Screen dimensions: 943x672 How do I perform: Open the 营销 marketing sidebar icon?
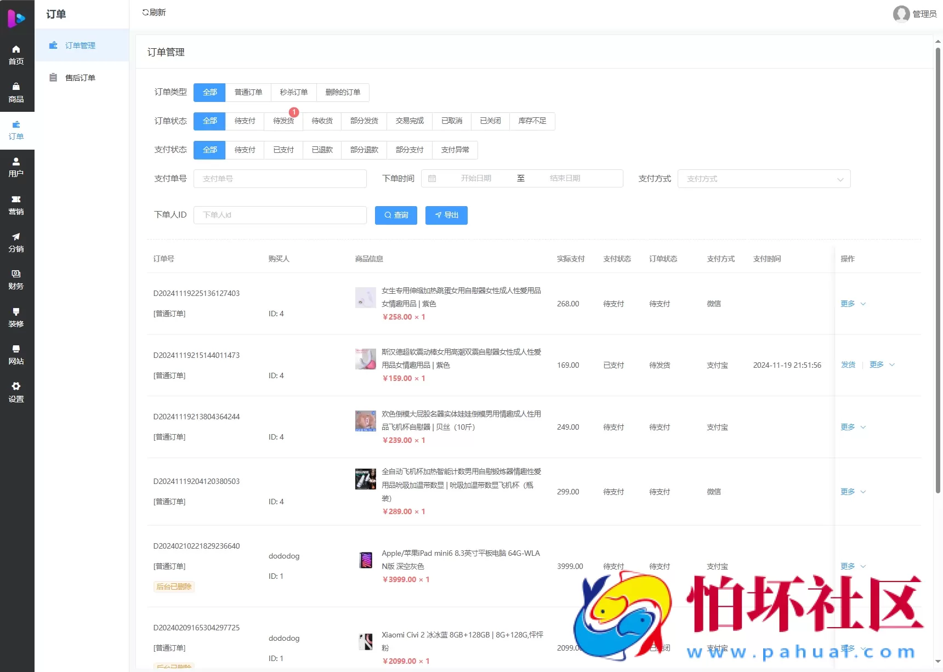point(16,204)
